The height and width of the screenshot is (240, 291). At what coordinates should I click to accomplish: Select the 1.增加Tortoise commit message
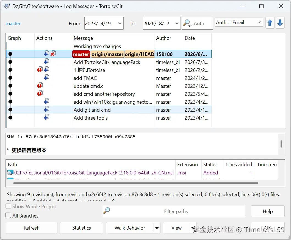pos(89,70)
